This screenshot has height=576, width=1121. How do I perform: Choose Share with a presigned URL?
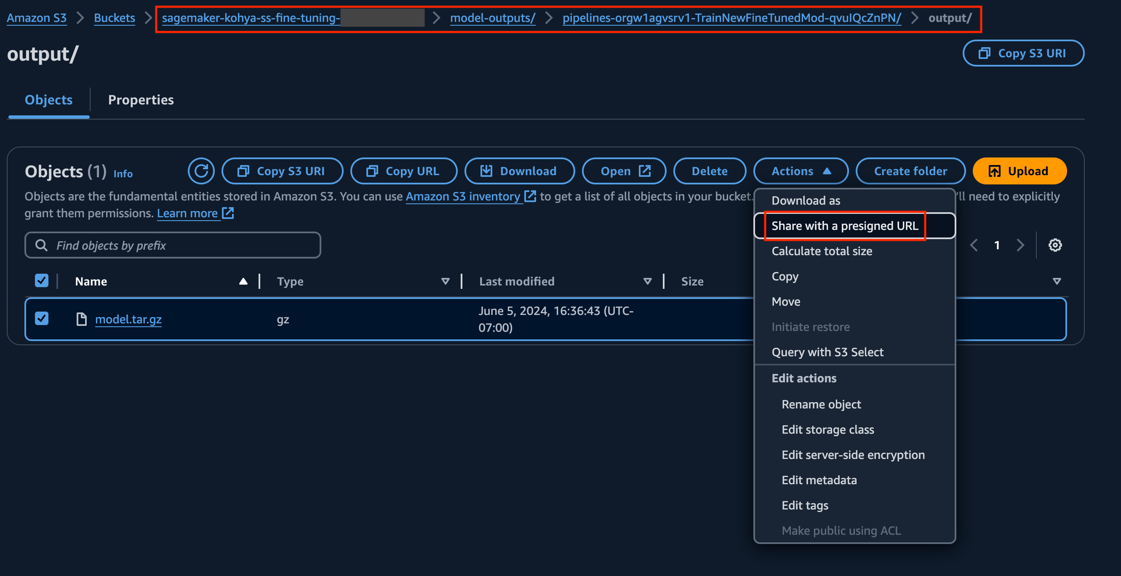click(x=844, y=226)
